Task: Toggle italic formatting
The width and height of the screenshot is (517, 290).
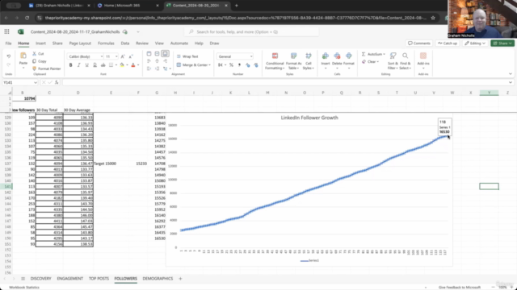Action: tap(79, 65)
